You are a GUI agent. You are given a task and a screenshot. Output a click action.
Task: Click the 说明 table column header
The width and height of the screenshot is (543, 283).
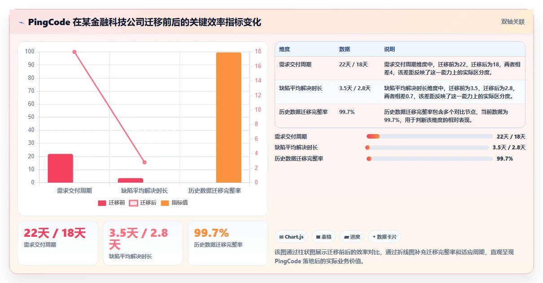[x=390, y=49]
